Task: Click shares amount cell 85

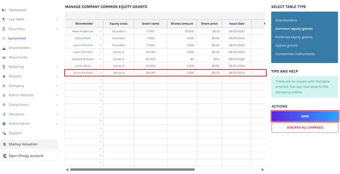Action: (x=182, y=59)
